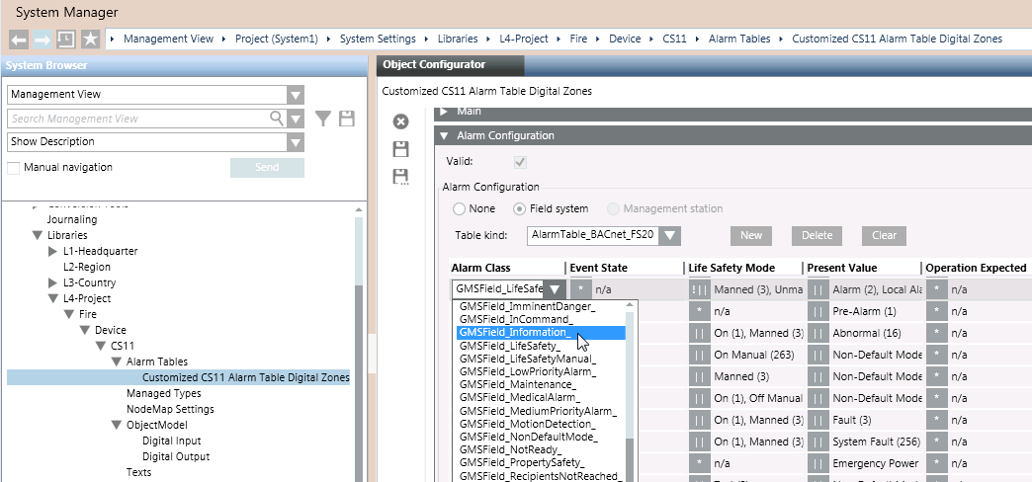Screen dimensions: 1032x482
Task: Click the filter funnel icon
Action: tap(323, 119)
